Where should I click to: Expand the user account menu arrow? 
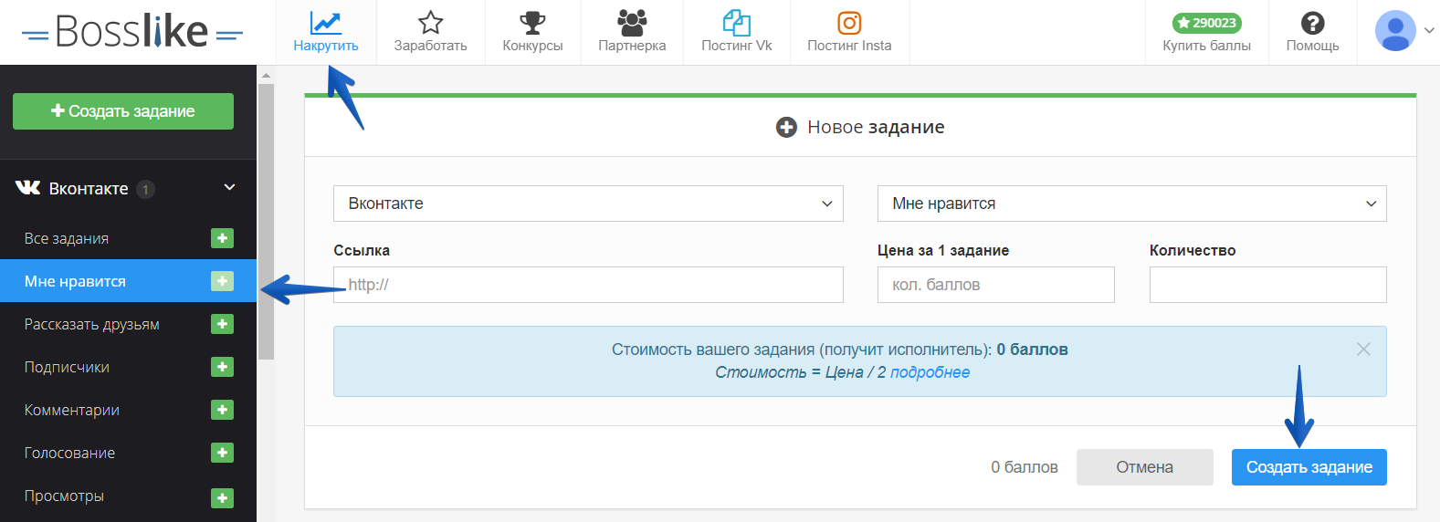click(1429, 30)
